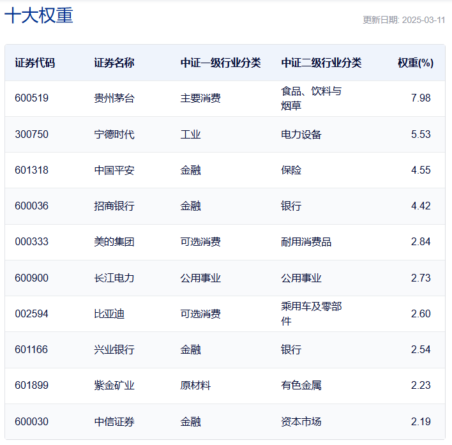Click the 证券代码 column header

35,63
